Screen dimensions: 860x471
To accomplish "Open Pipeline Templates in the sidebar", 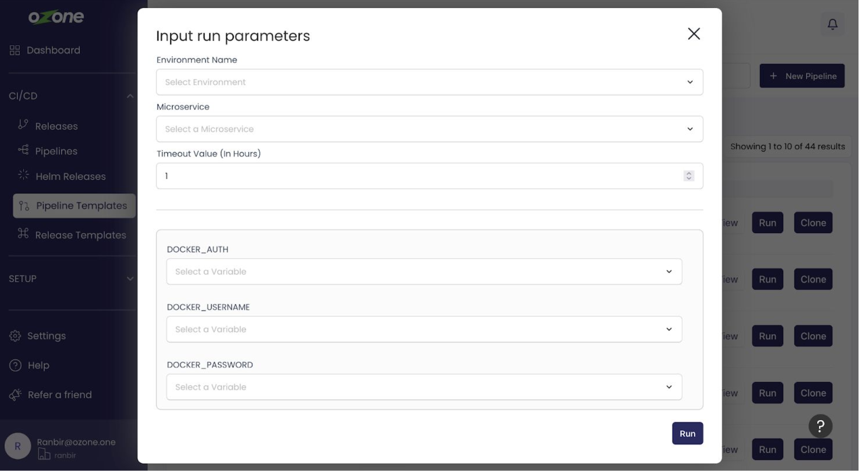I will pyautogui.click(x=81, y=206).
